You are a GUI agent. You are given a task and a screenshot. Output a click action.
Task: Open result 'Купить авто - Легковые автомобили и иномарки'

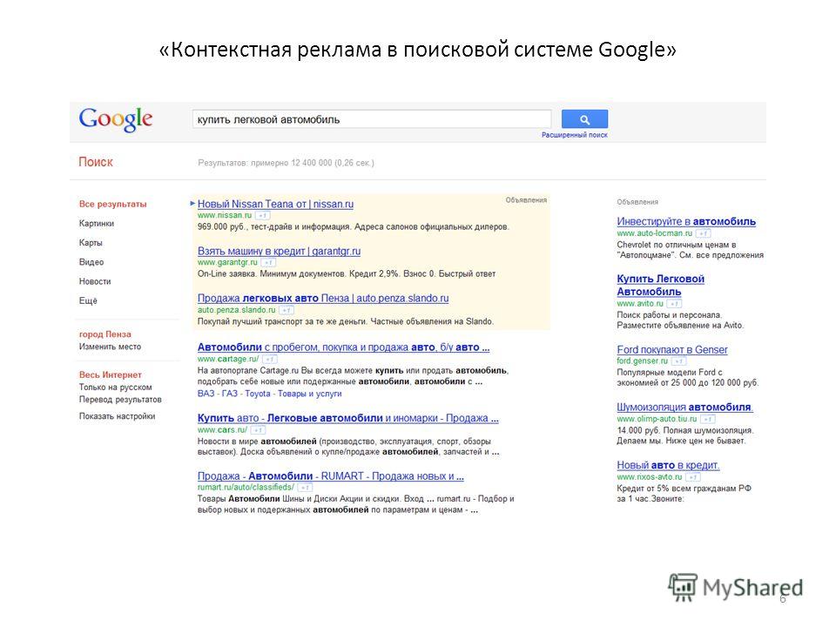pos(348,418)
